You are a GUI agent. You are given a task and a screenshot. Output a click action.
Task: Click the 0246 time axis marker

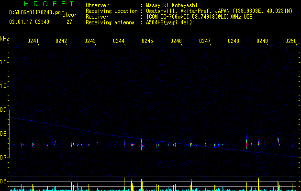click(176, 41)
